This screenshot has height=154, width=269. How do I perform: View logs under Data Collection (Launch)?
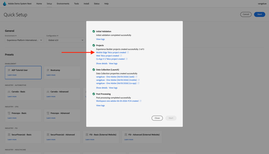coord(113,88)
